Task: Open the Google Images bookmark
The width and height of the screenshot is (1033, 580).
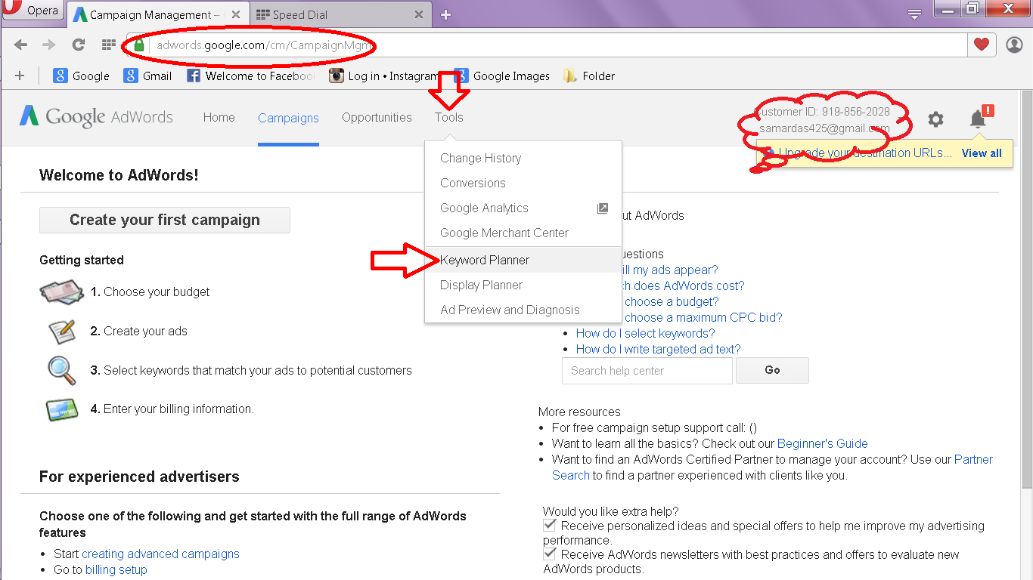Action: [x=502, y=76]
